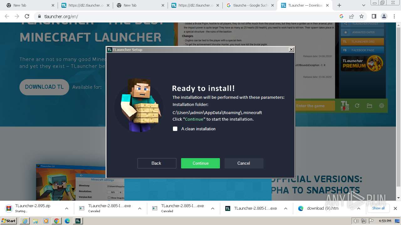Switch to Chrome in the taskbar
Screen dimensions: 401x225
(x=57, y=221)
